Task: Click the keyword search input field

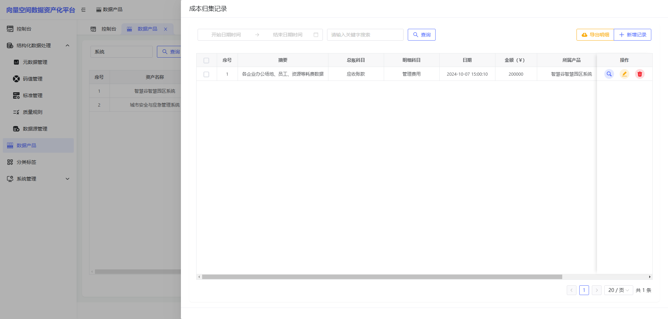Action: coord(365,35)
